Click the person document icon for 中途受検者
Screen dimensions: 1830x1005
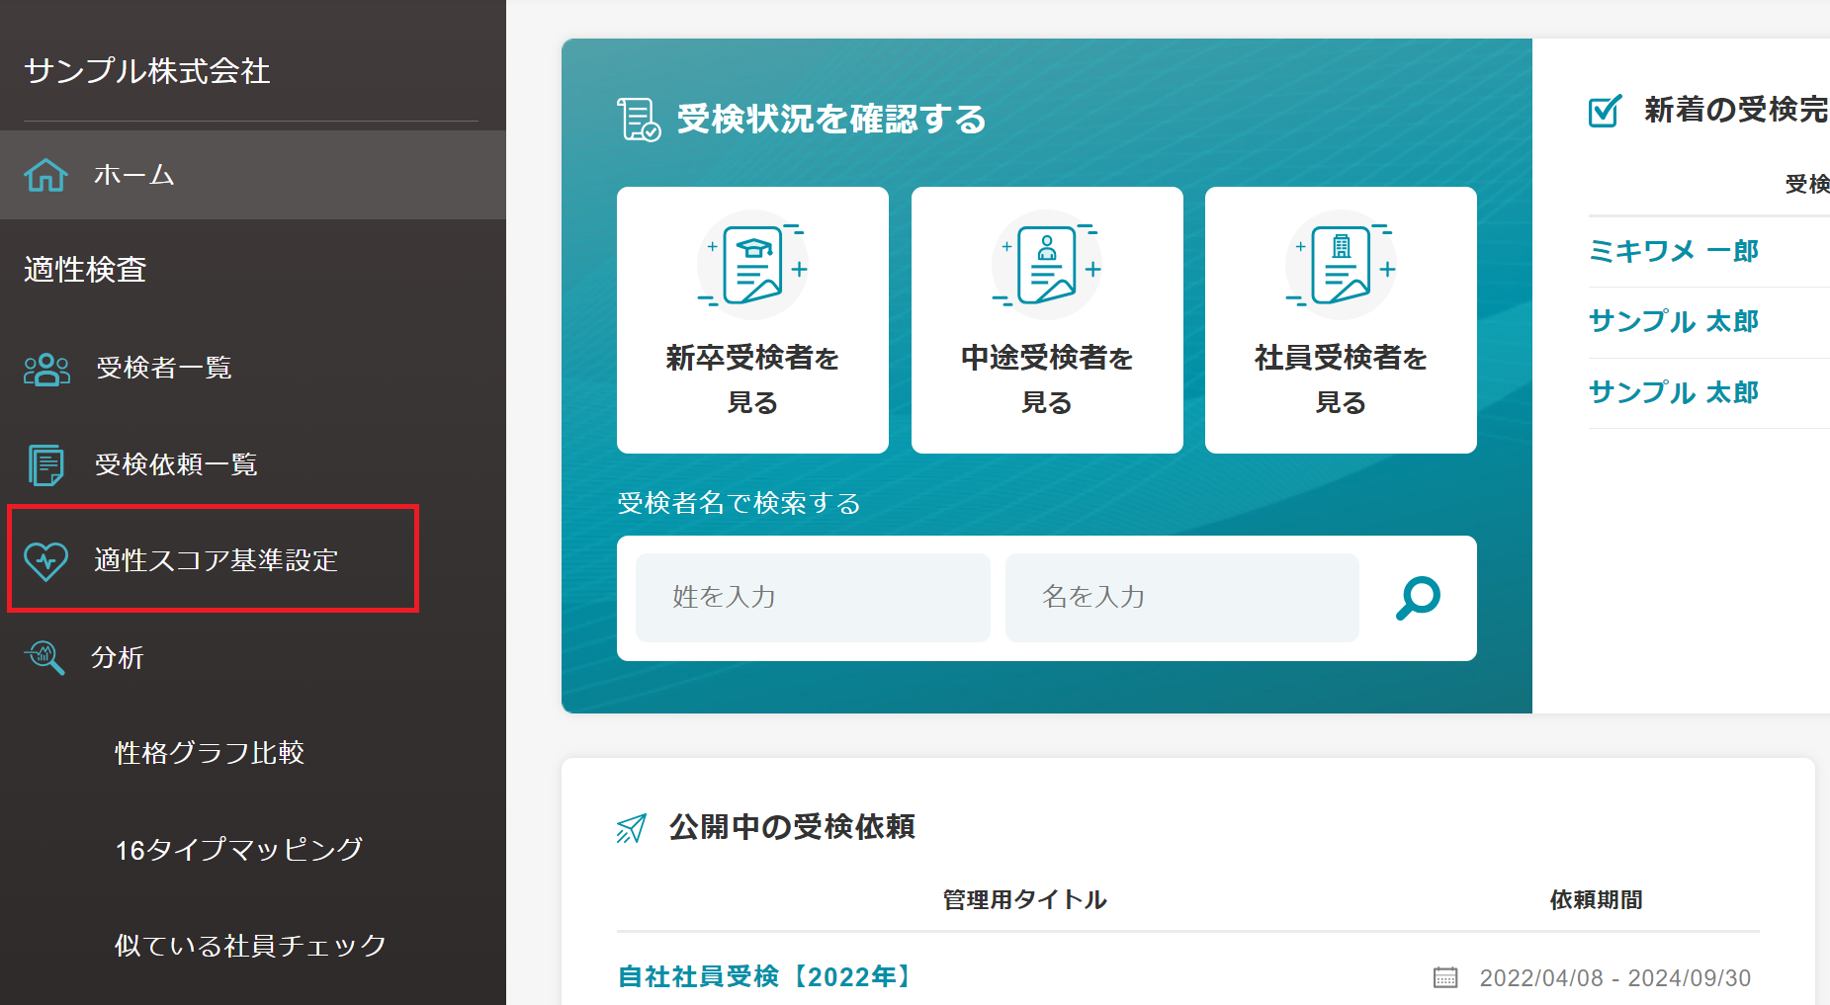click(1046, 264)
